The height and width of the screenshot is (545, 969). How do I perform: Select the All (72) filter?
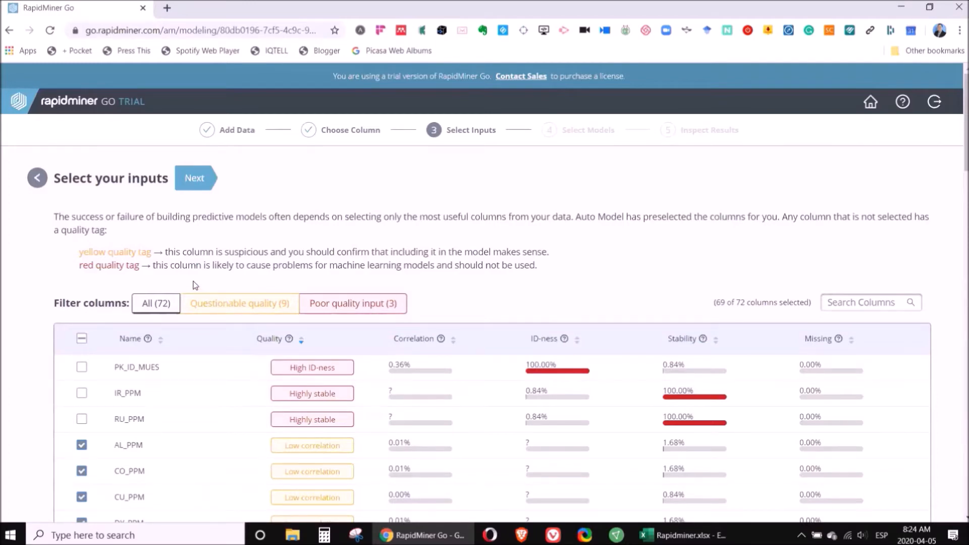pos(156,303)
